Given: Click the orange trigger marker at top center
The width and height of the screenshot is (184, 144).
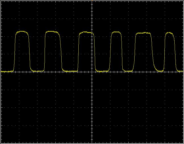Looking at the screenshot, I should click(92, 0).
